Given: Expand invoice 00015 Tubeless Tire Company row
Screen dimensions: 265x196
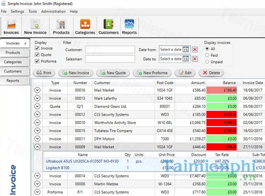Looking at the screenshot, I should pyautogui.click(x=37, y=131).
